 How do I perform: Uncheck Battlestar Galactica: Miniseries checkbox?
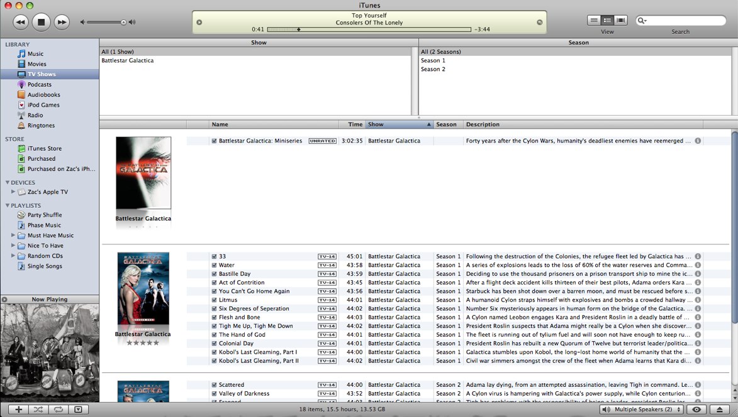pyautogui.click(x=214, y=141)
